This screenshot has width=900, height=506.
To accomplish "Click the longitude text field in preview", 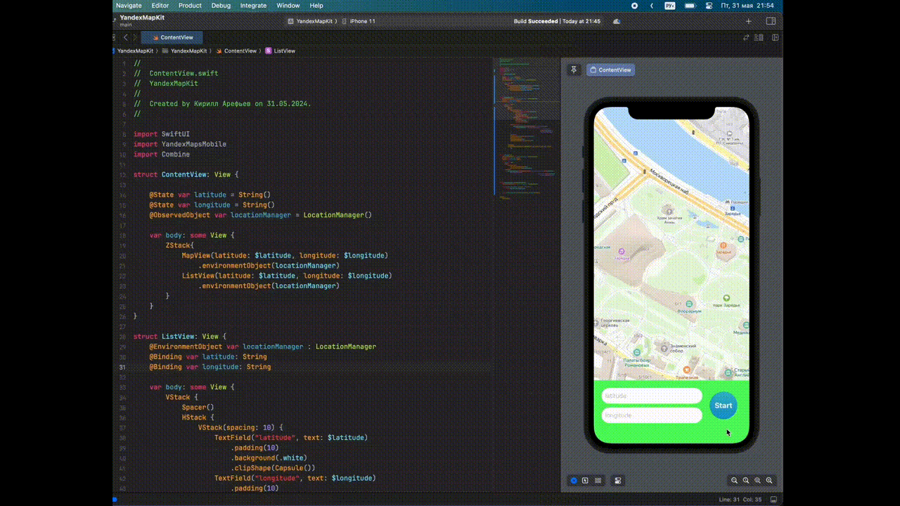I will click(x=652, y=415).
